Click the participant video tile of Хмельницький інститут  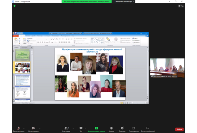(x=167, y=68)
